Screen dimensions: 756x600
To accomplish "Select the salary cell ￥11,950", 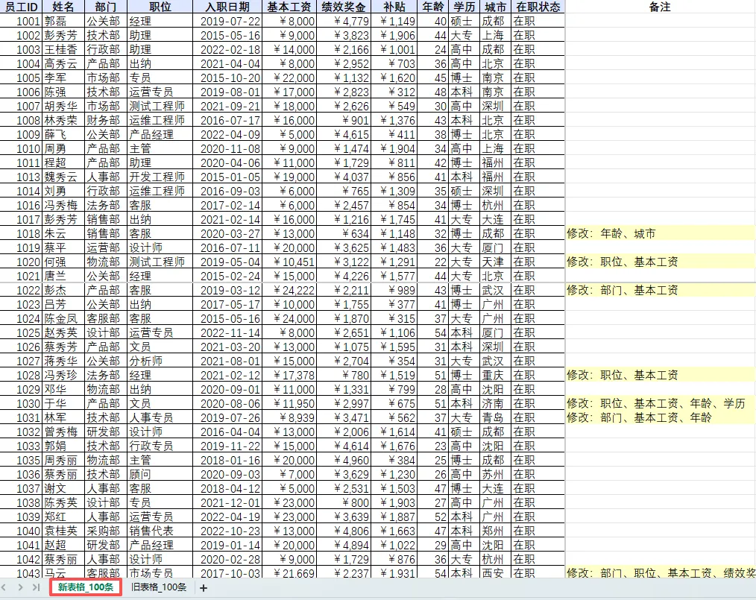I will 289,403.
